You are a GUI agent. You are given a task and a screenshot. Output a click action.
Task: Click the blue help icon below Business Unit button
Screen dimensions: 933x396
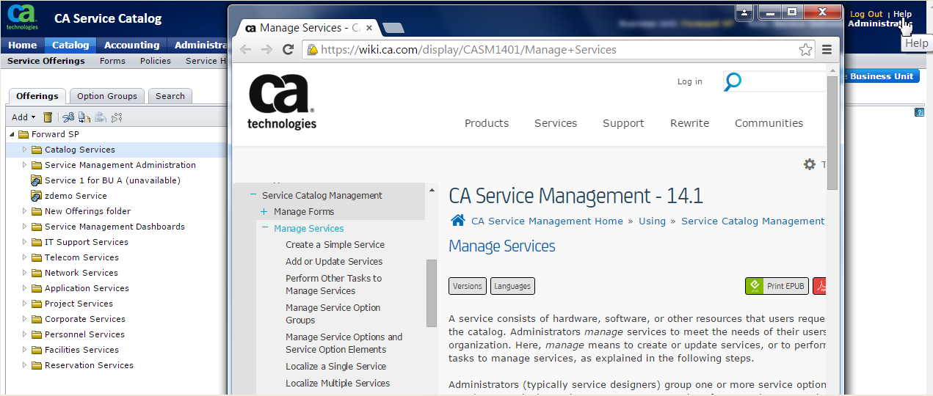tap(919, 112)
